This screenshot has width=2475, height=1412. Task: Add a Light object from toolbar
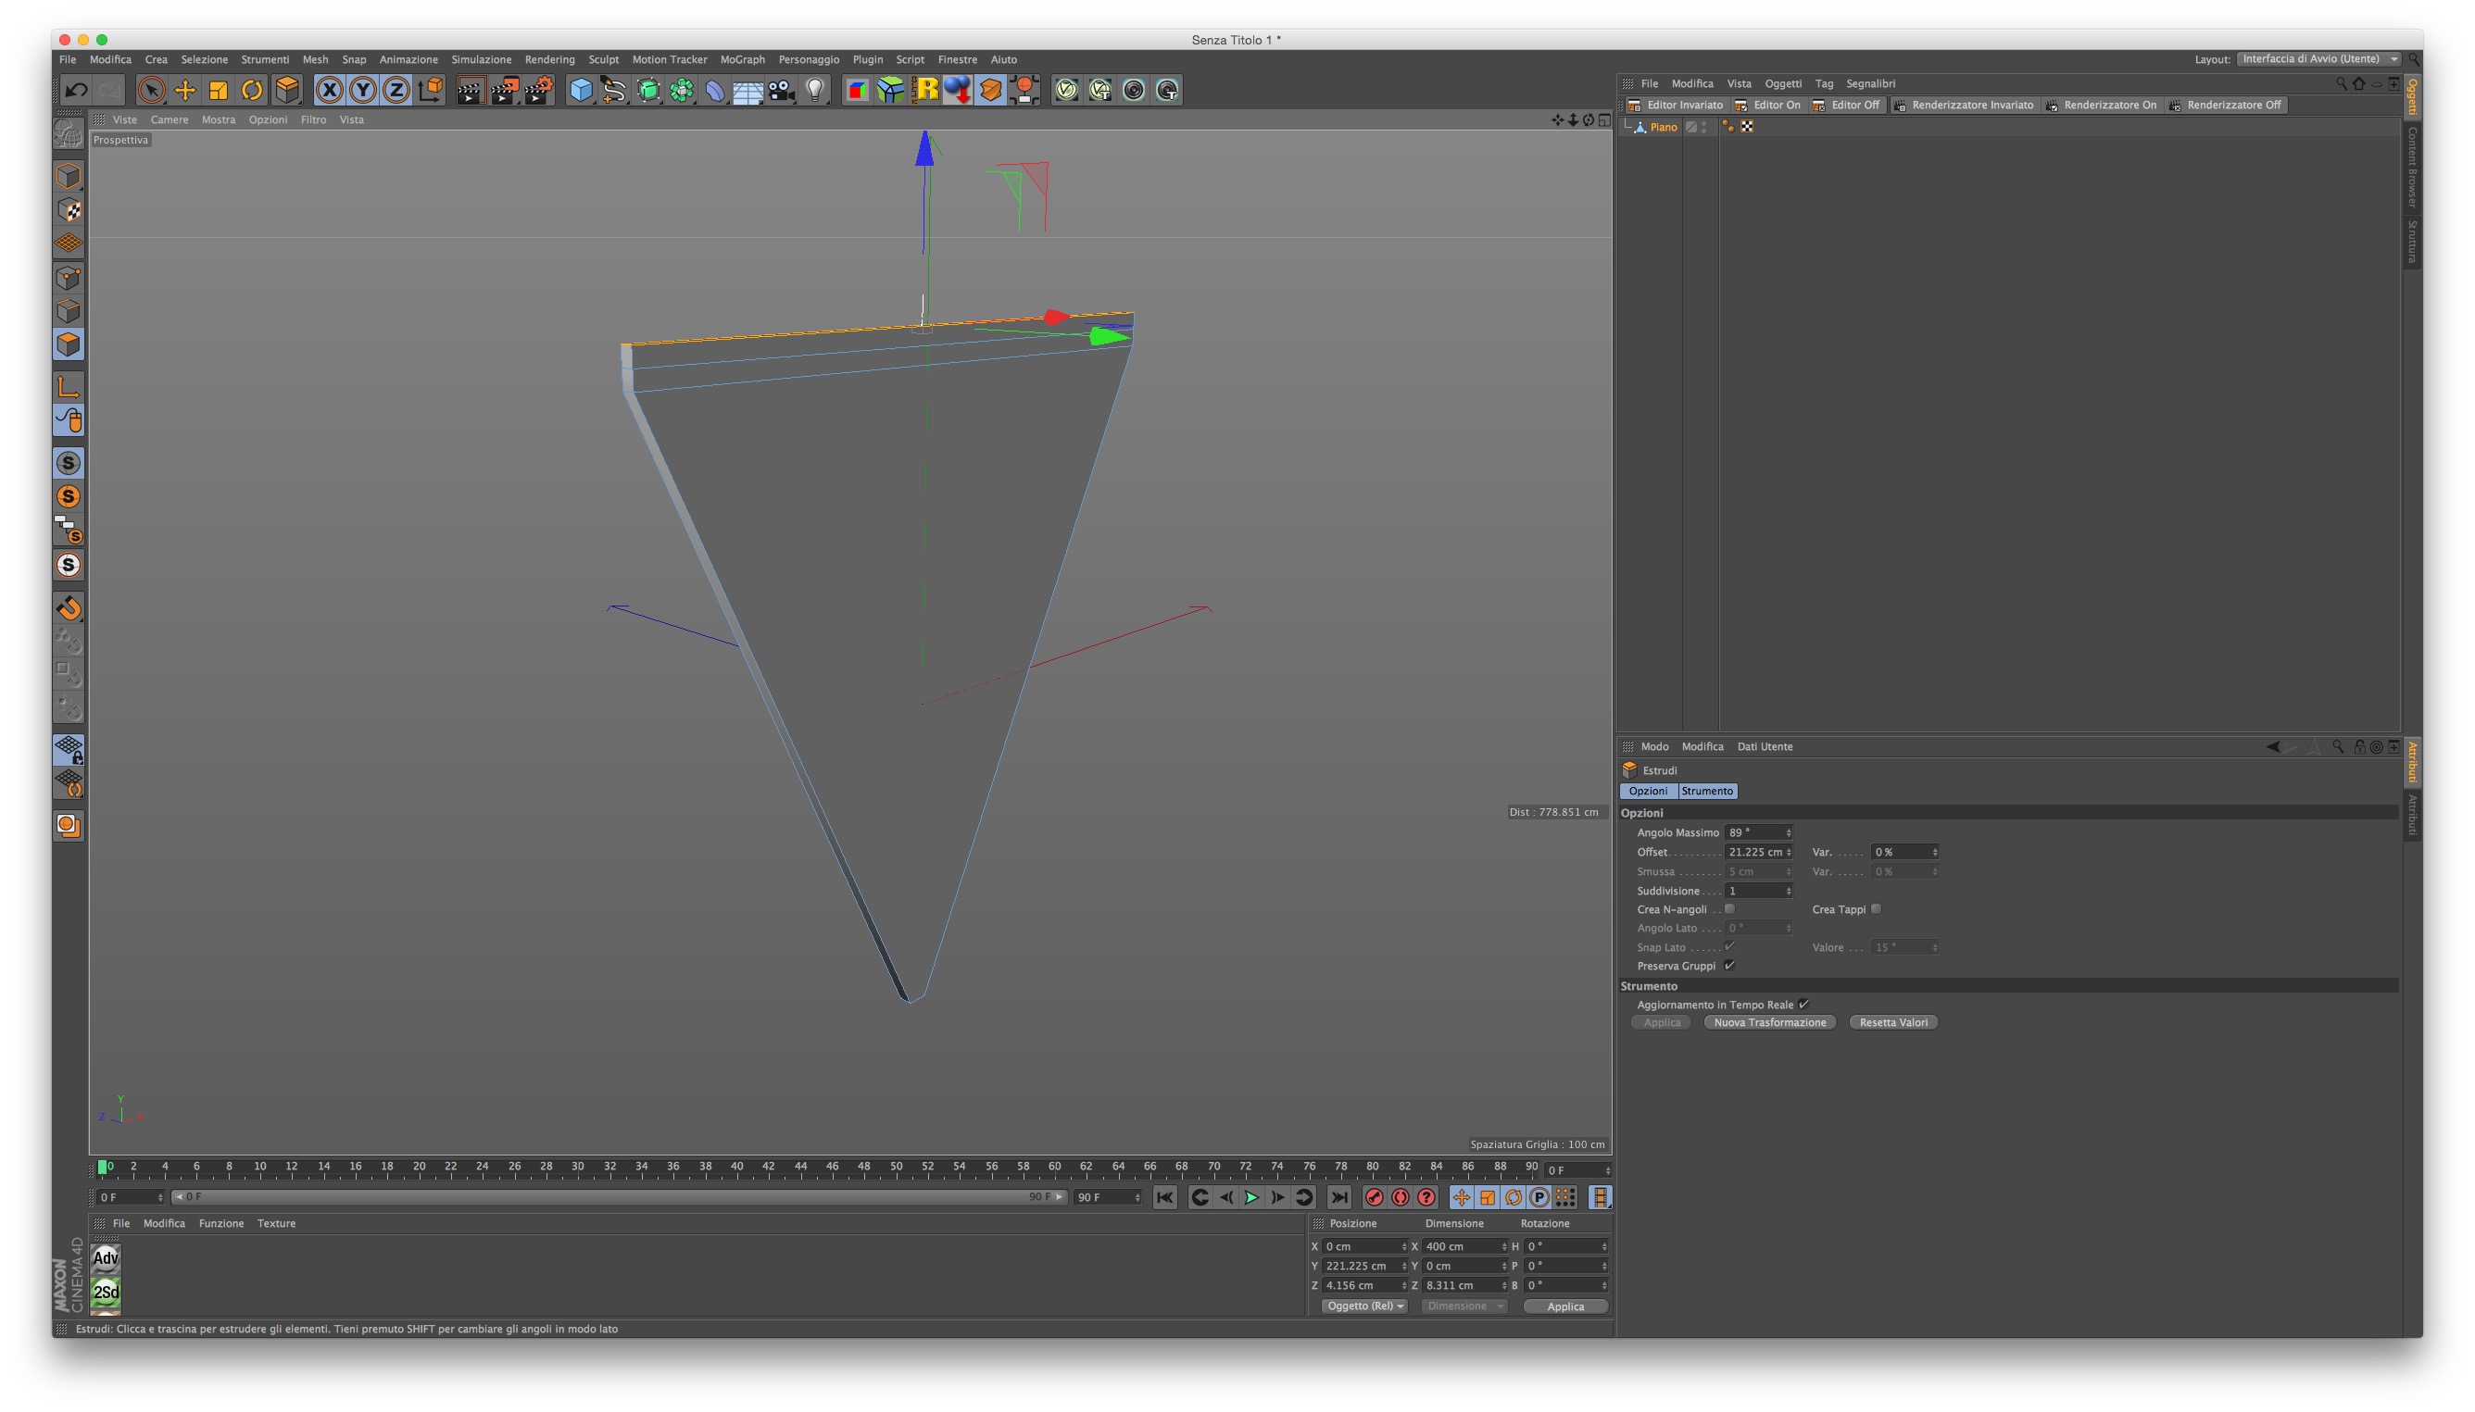(815, 90)
